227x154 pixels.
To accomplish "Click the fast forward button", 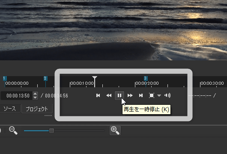I will click(130, 95).
